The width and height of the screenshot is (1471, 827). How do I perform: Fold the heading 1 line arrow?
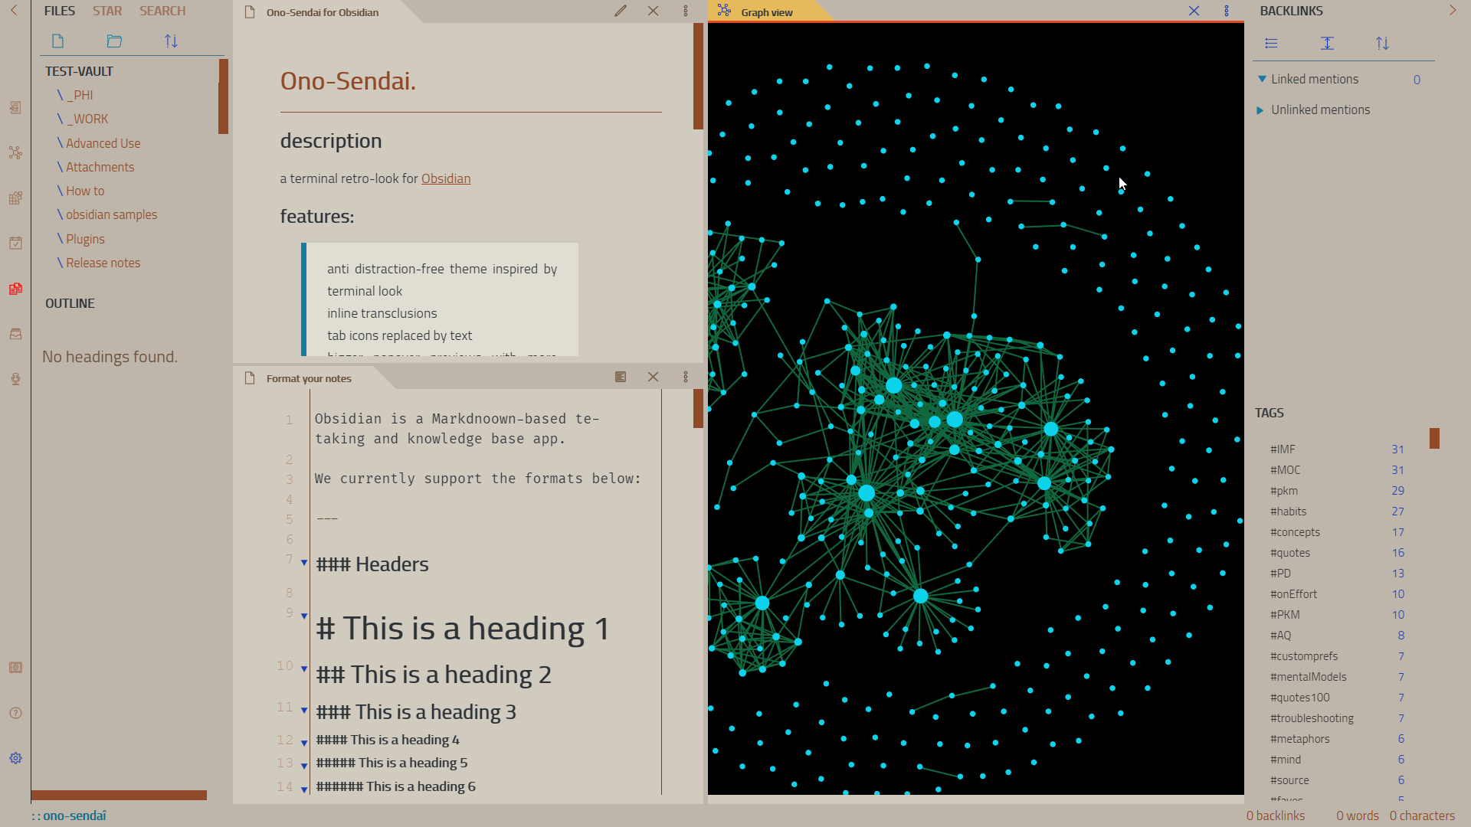304,616
